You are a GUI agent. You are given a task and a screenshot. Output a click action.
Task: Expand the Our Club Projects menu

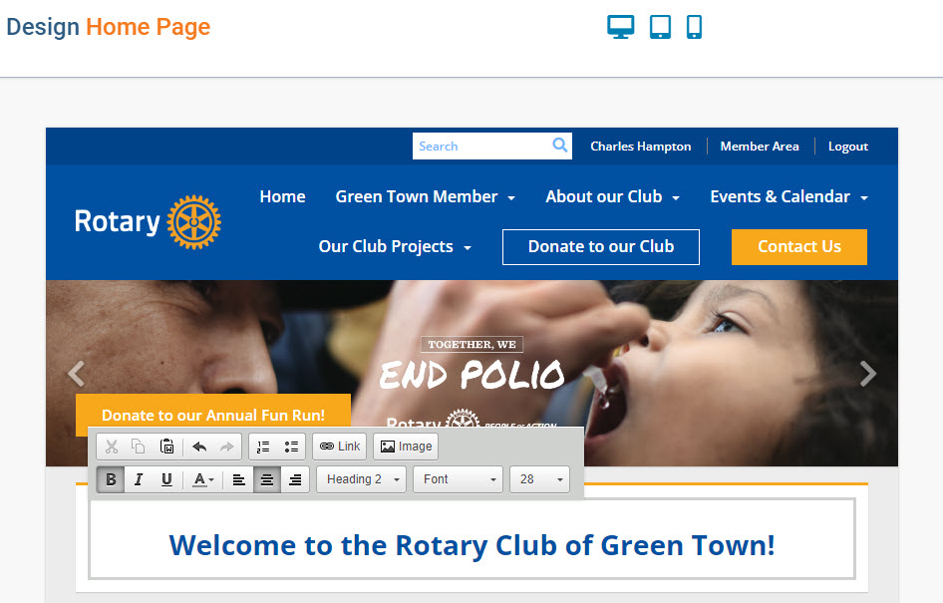pos(395,246)
